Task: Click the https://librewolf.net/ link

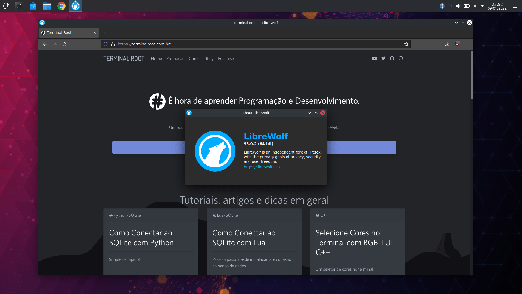Action: [x=262, y=167]
